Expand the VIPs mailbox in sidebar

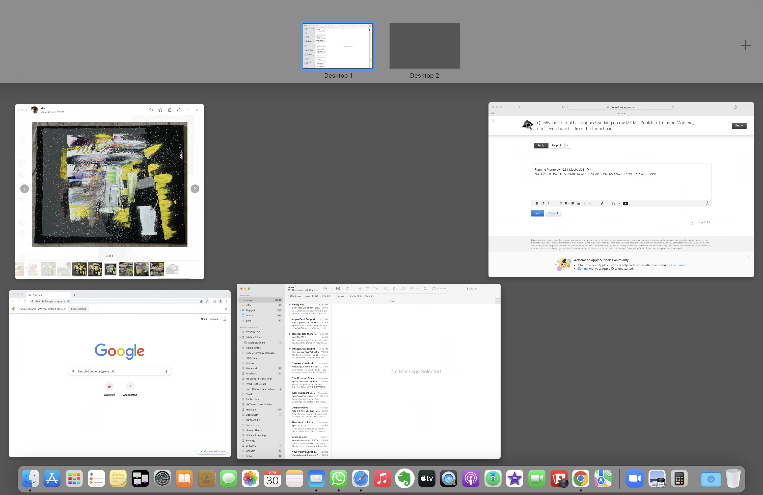[x=240, y=305]
